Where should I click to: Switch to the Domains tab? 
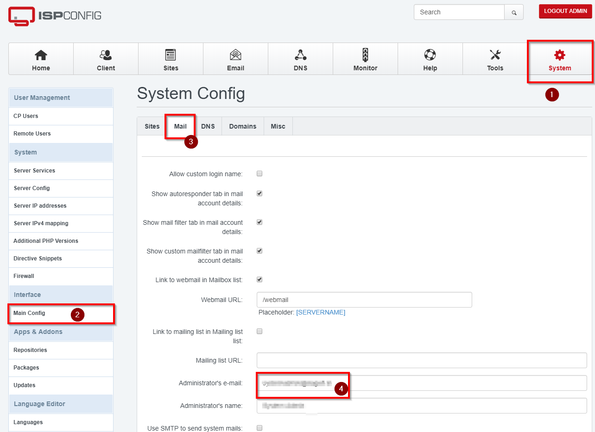(x=242, y=126)
